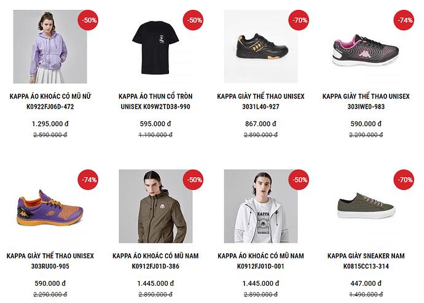Click the 867.000 đ sale price
Image resolution: width=424 pixels, height=303 pixels.
[261, 124]
